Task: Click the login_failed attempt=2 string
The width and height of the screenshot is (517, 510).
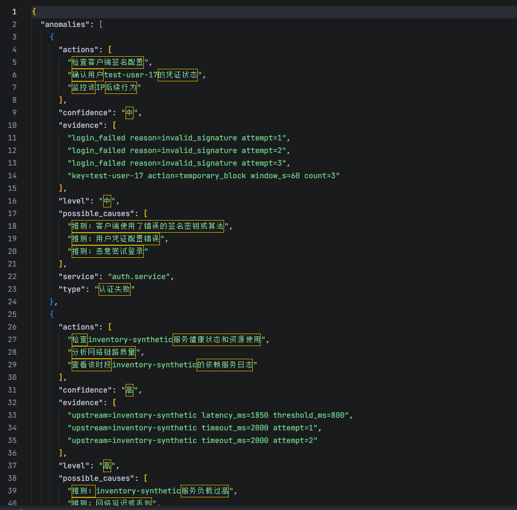Action: 177,151
